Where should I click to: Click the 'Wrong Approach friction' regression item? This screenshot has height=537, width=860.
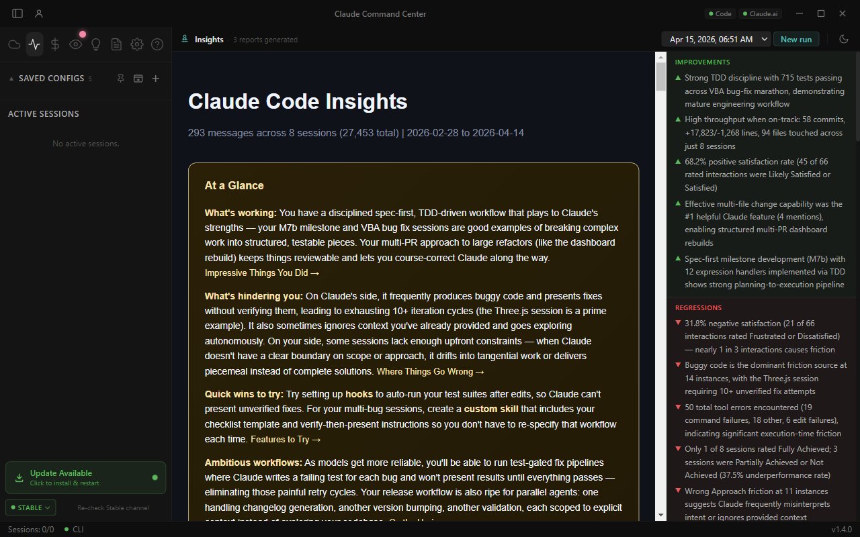click(761, 504)
